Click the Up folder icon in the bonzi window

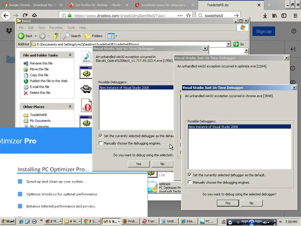click(56, 36)
